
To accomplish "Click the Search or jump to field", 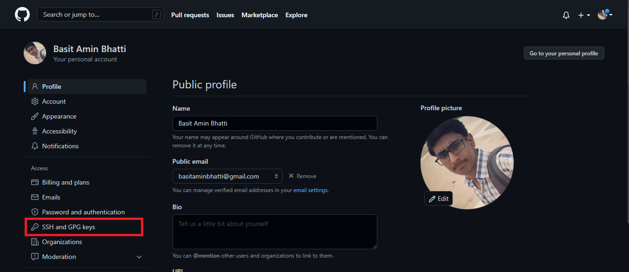I will [x=100, y=14].
